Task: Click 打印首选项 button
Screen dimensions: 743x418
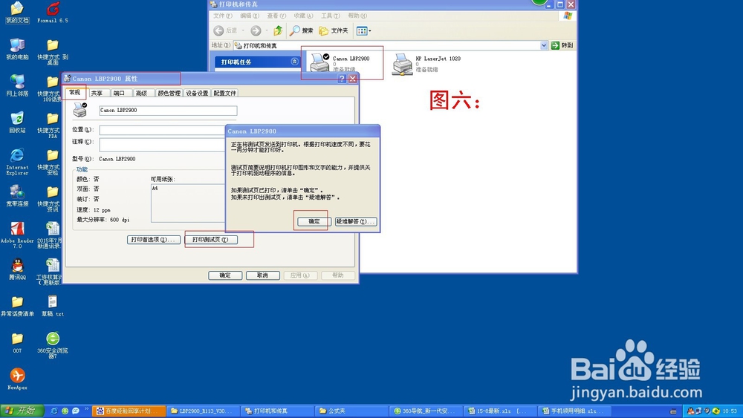Action: (x=154, y=240)
